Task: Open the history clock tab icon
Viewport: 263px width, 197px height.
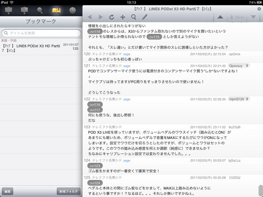Action: click(72, 10)
